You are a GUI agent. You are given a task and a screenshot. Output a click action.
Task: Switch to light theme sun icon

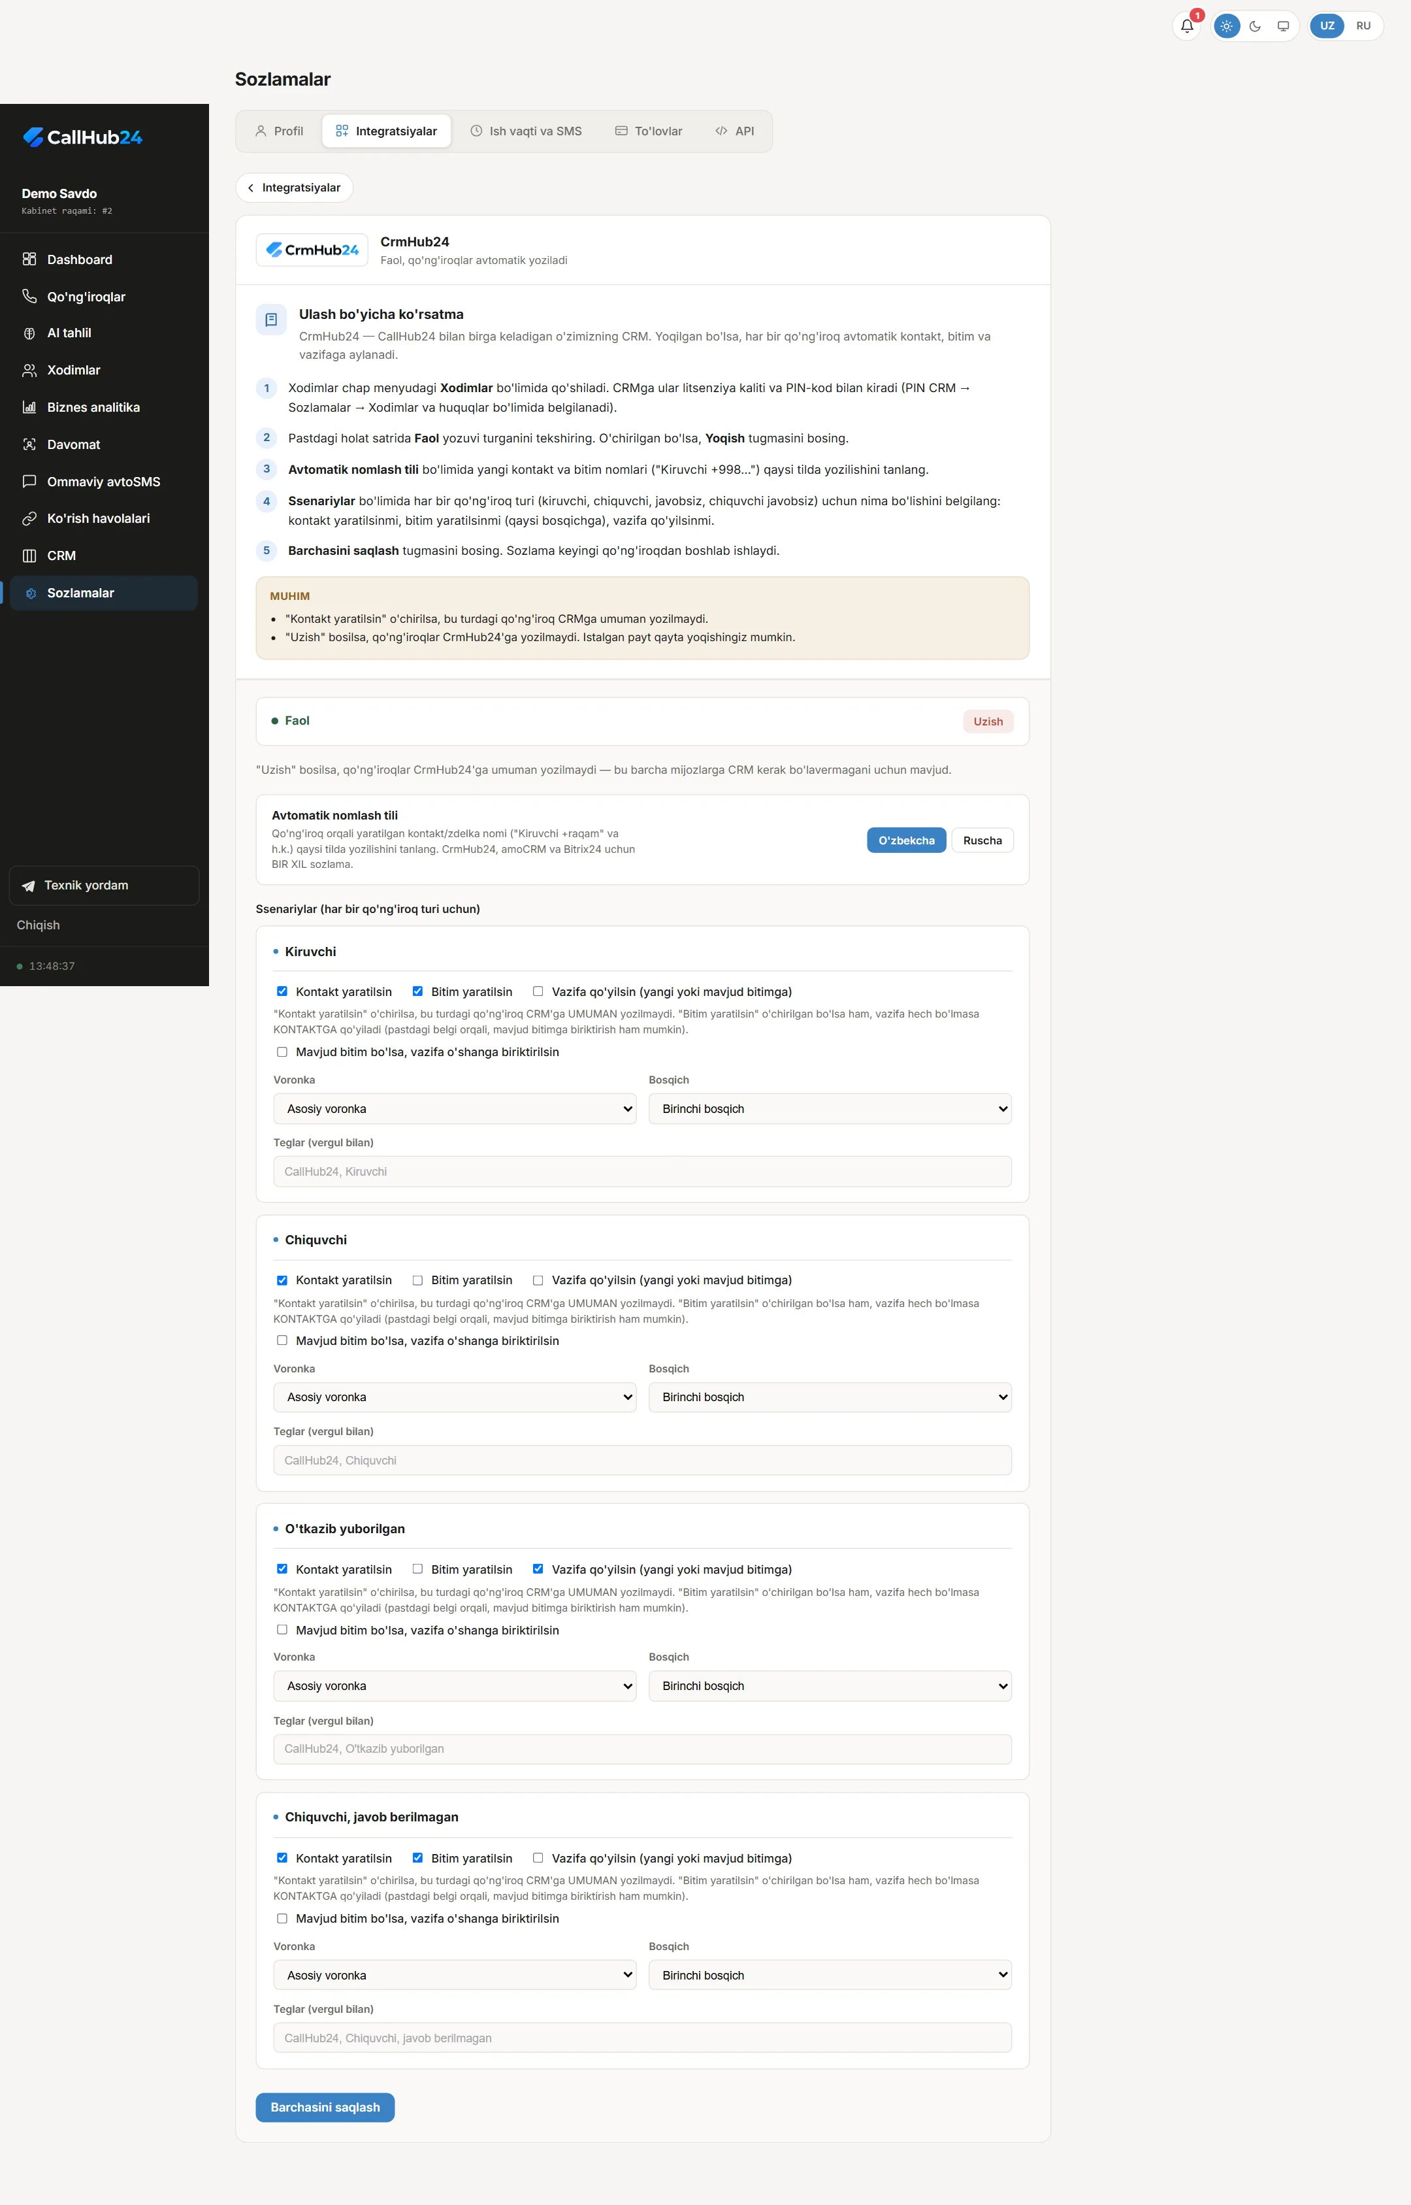[1226, 25]
